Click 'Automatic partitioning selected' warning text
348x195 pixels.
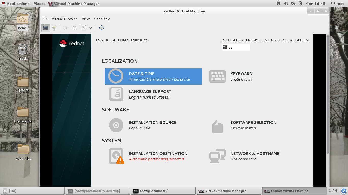click(156, 159)
